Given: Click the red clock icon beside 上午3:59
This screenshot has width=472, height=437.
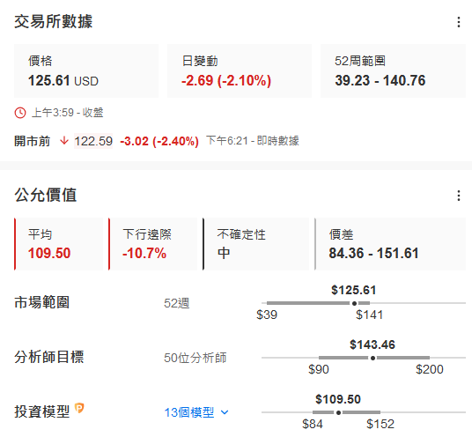Looking at the screenshot, I should 20,113.
